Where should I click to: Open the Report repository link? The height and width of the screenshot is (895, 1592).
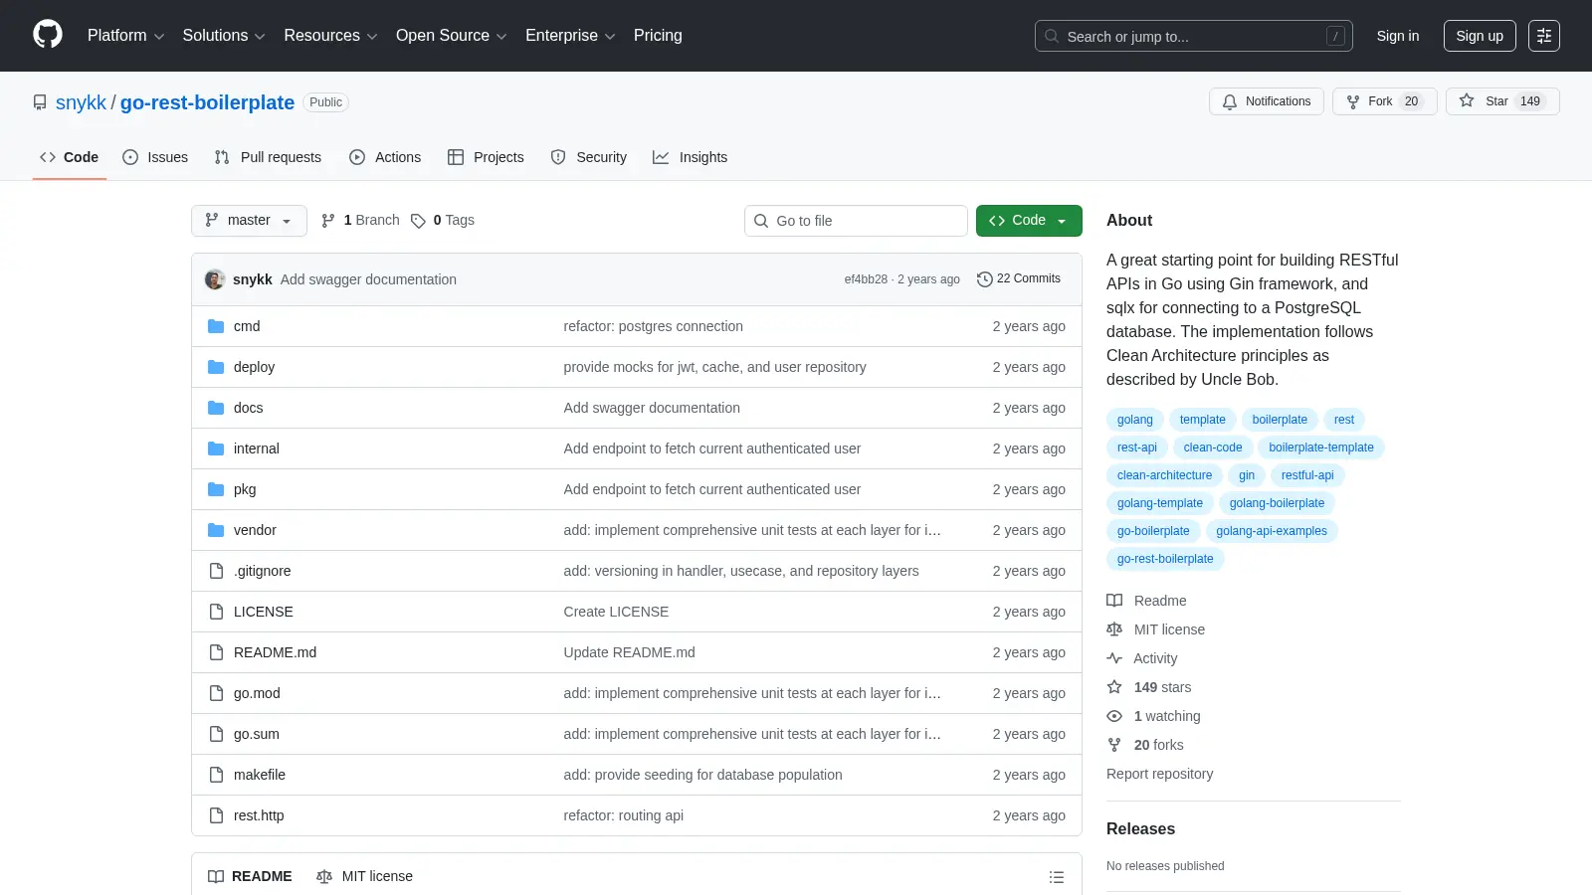1160,774
